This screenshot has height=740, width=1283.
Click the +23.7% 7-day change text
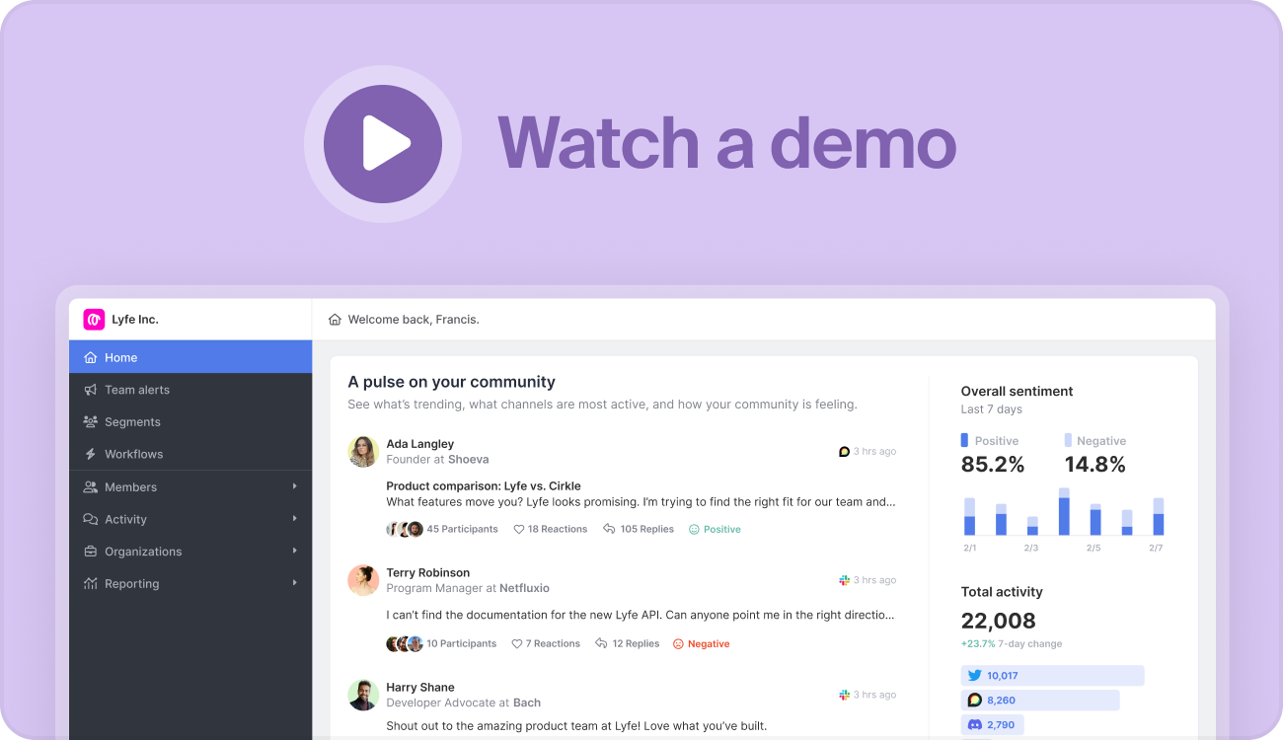[x=1012, y=644]
